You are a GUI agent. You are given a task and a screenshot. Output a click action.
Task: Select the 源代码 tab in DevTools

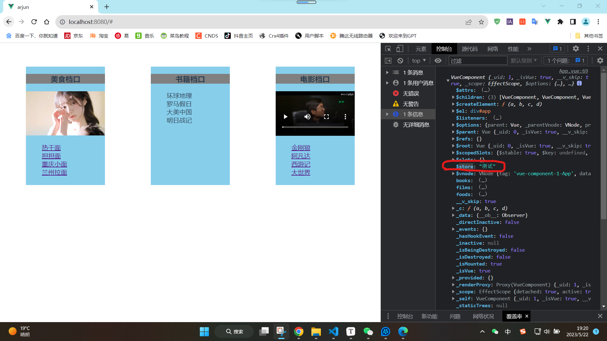point(469,49)
